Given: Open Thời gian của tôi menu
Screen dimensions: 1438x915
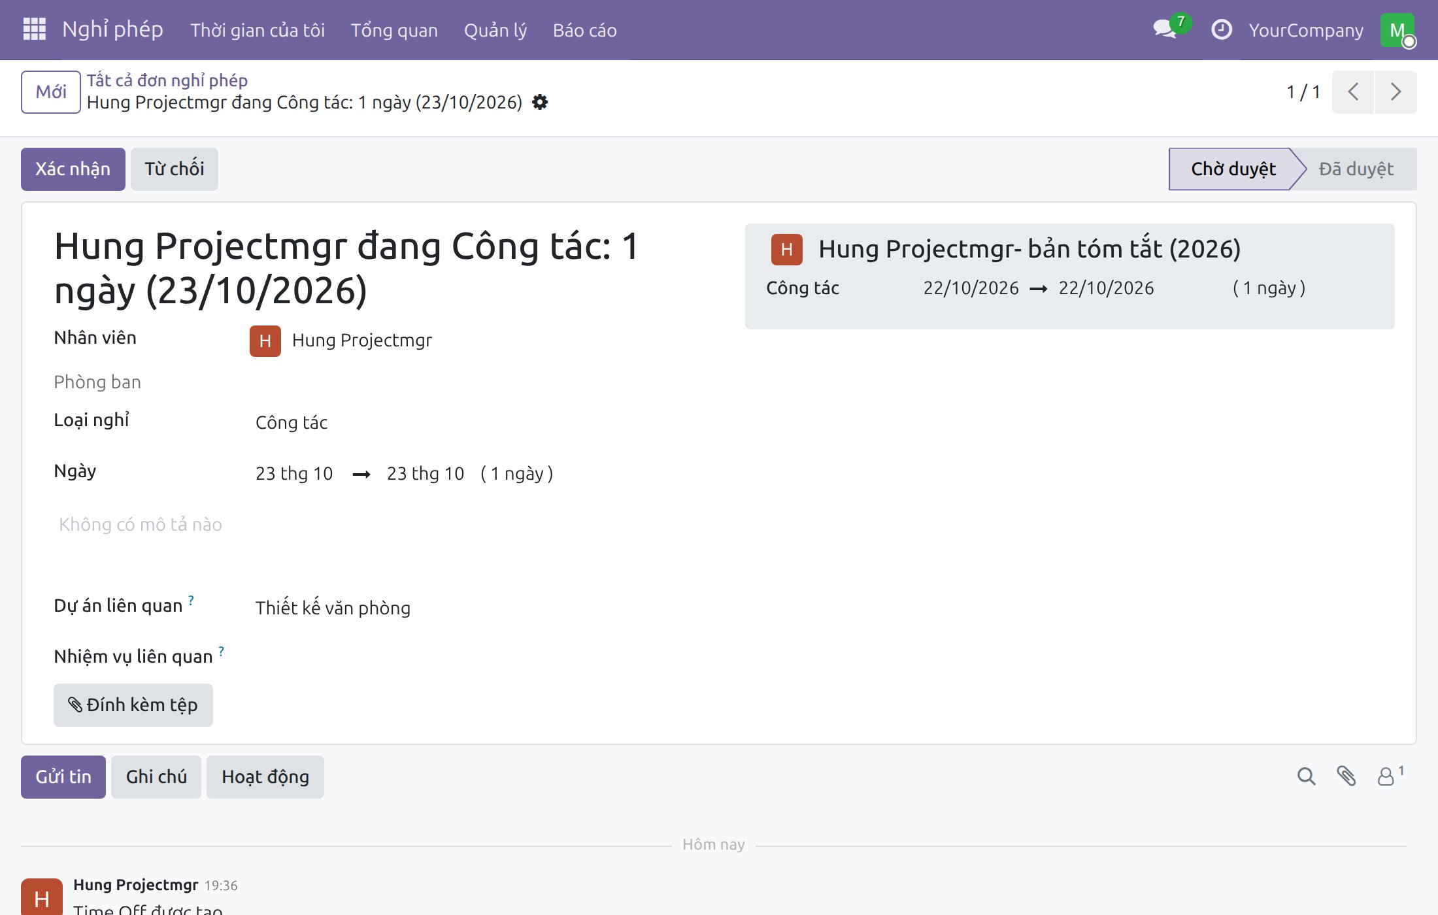Looking at the screenshot, I should click(x=258, y=30).
